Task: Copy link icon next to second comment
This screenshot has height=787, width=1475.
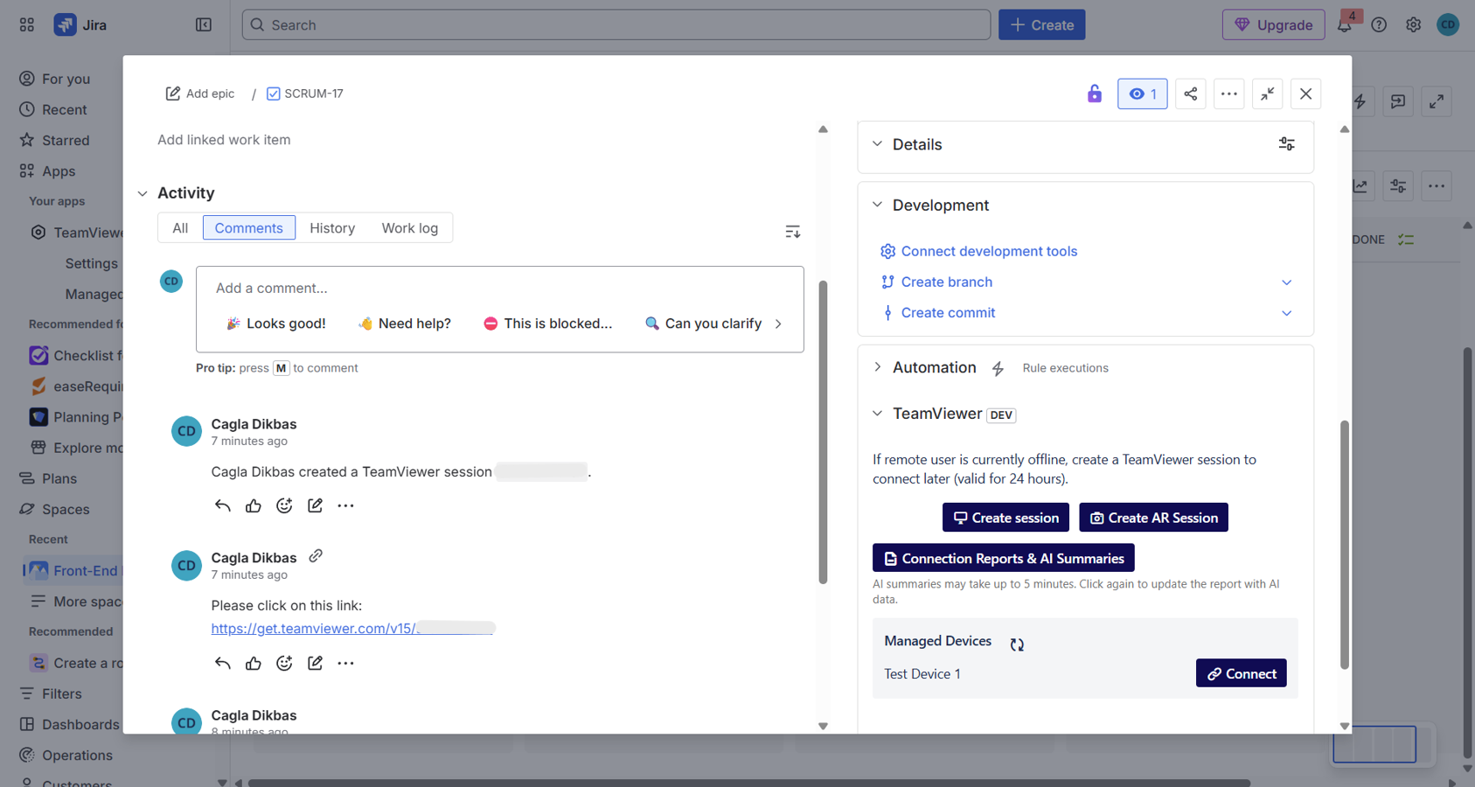Action: coord(316,556)
